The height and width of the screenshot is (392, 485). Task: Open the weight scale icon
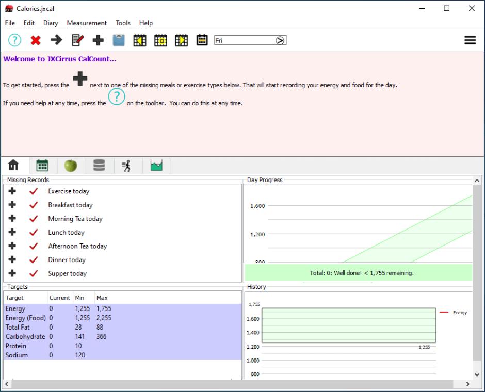(119, 40)
